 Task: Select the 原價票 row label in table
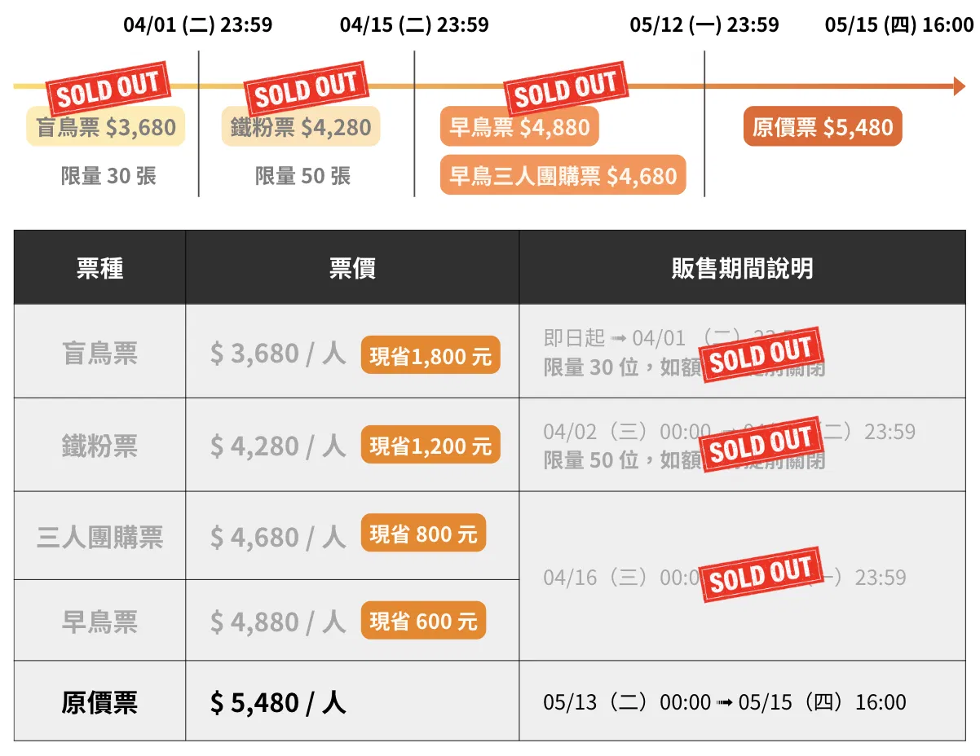coord(99,702)
